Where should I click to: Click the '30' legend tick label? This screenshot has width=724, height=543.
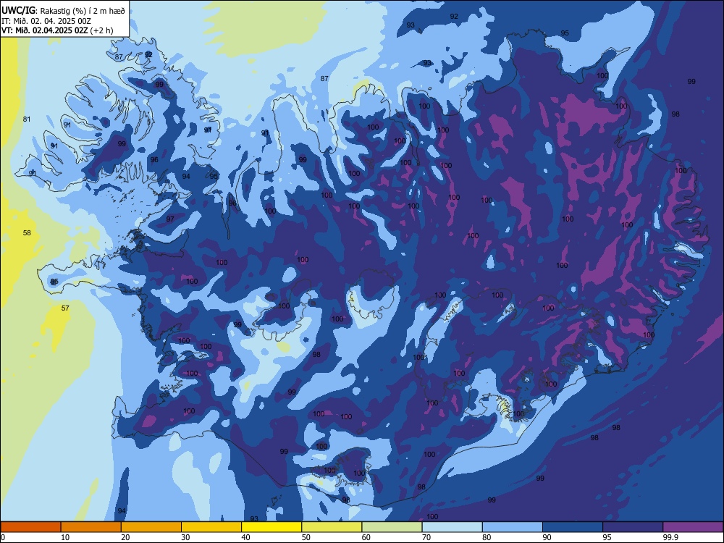click(x=185, y=537)
